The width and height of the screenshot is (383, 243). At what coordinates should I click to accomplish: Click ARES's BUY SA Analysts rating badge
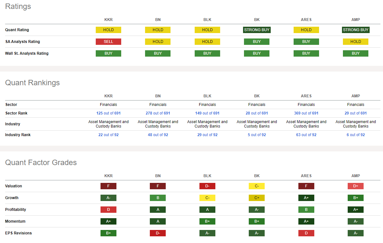[x=306, y=42]
